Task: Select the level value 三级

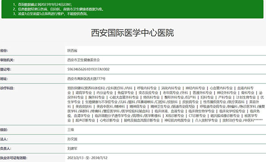Action: tap(70, 130)
